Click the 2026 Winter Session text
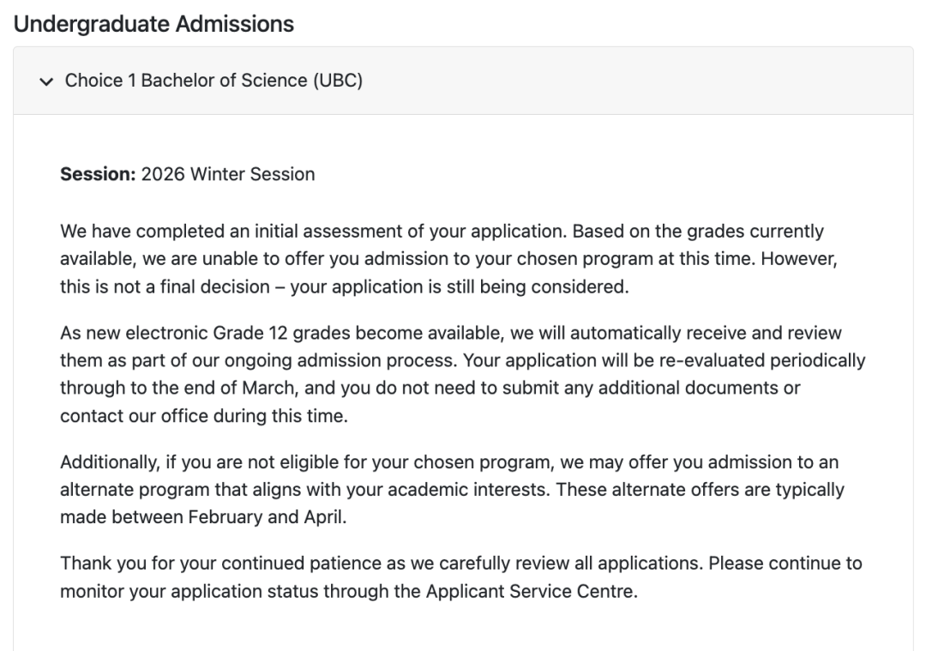Viewport: 926px width, 651px height. (228, 174)
